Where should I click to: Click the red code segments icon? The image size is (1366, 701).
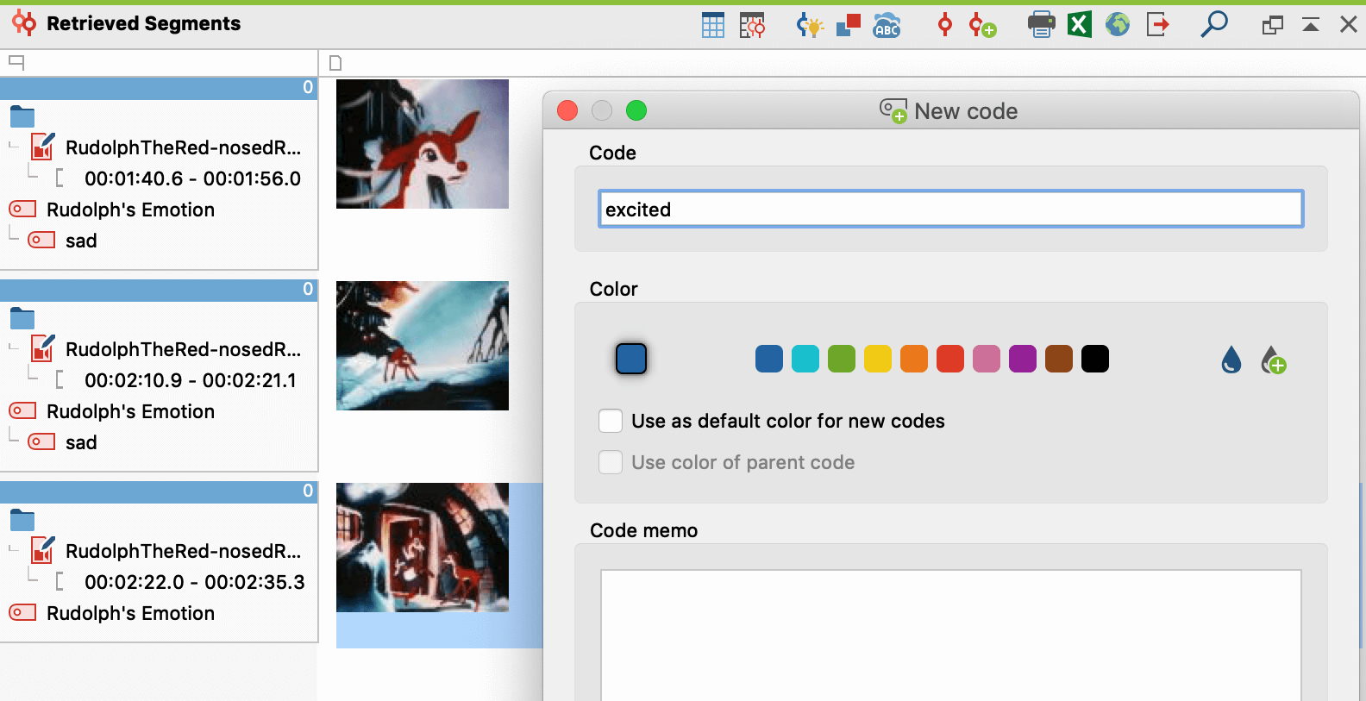(x=945, y=25)
